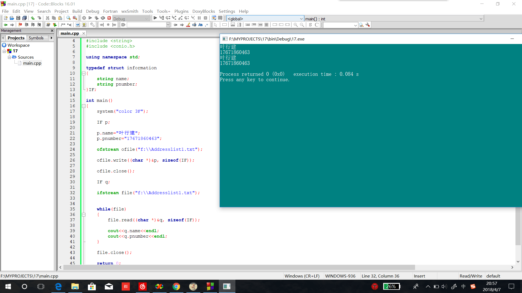Open the Replace tool icon
This screenshot has width=522, height=293.
[x=75, y=18]
